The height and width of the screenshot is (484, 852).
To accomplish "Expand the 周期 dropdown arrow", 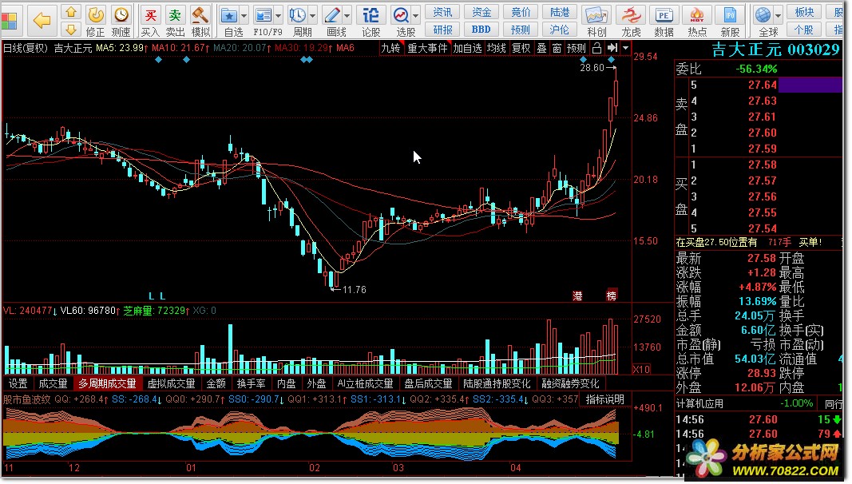I will pos(312,16).
